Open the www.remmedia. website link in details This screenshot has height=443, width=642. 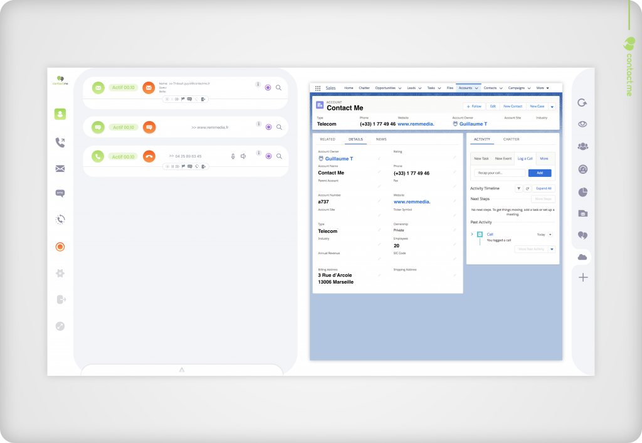(412, 201)
